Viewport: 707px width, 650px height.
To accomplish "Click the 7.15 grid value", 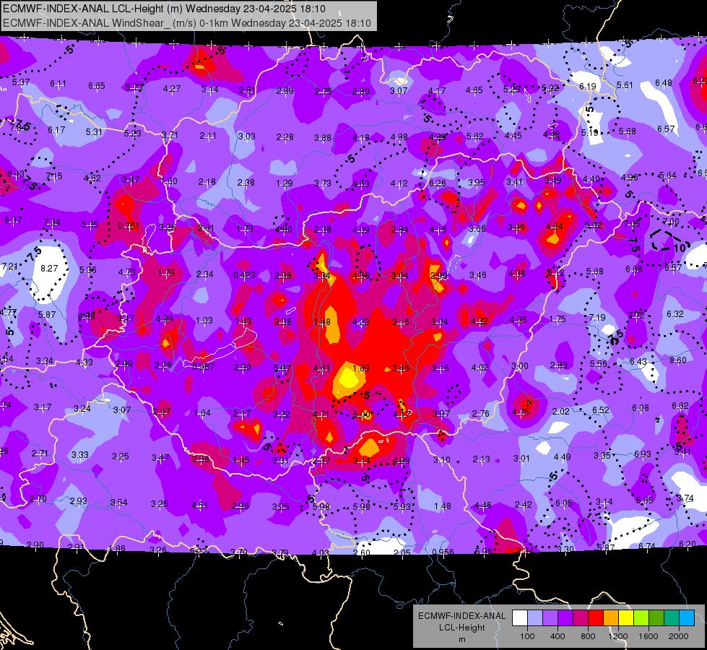I will (x=54, y=176).
